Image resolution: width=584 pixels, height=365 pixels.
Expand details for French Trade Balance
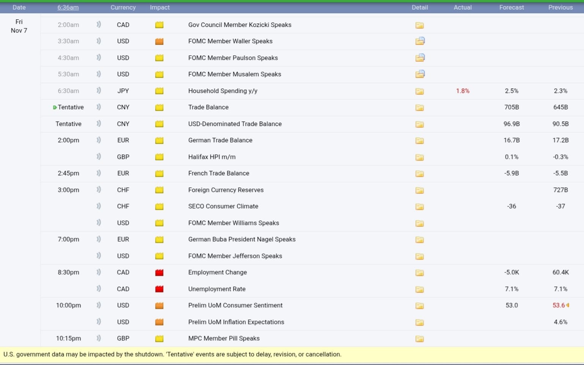pos(419,173)
